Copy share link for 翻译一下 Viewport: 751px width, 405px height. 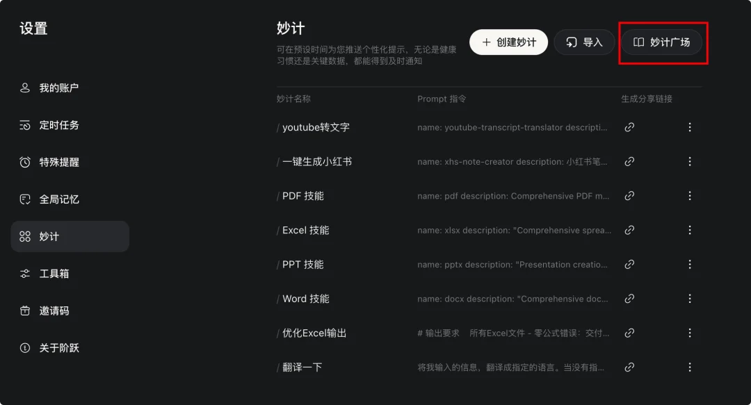point(629,367)
